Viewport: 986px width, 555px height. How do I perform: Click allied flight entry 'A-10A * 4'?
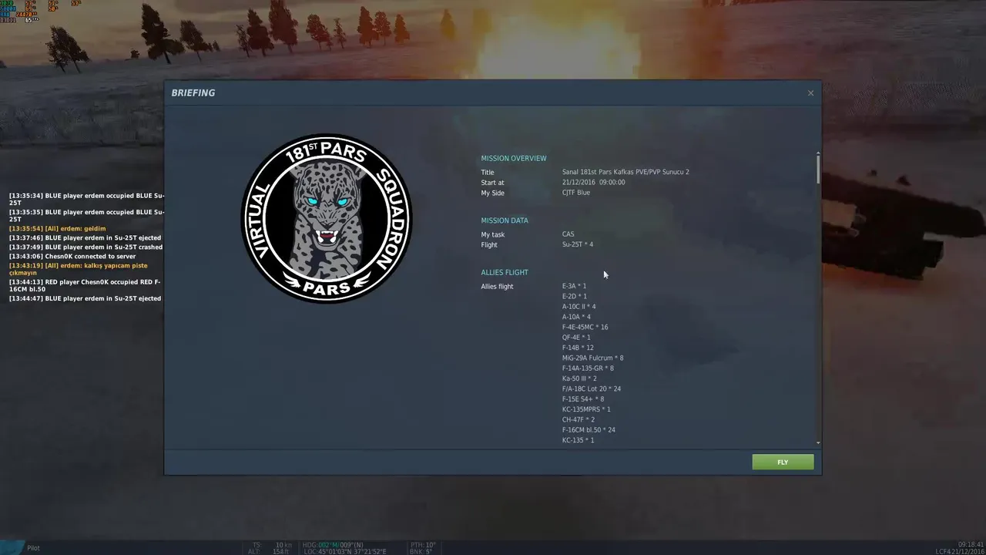point(576,317)
